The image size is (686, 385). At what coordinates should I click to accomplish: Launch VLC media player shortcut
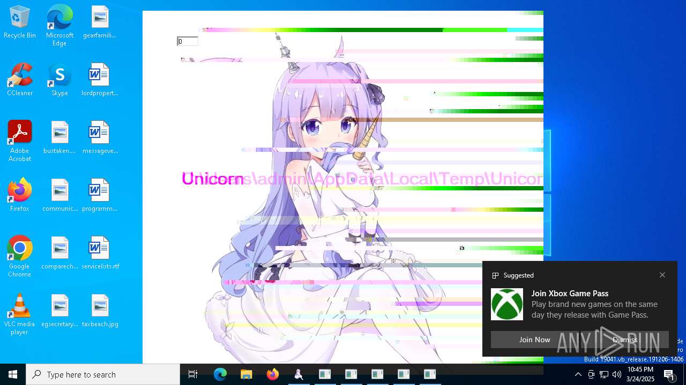[20, 314]
